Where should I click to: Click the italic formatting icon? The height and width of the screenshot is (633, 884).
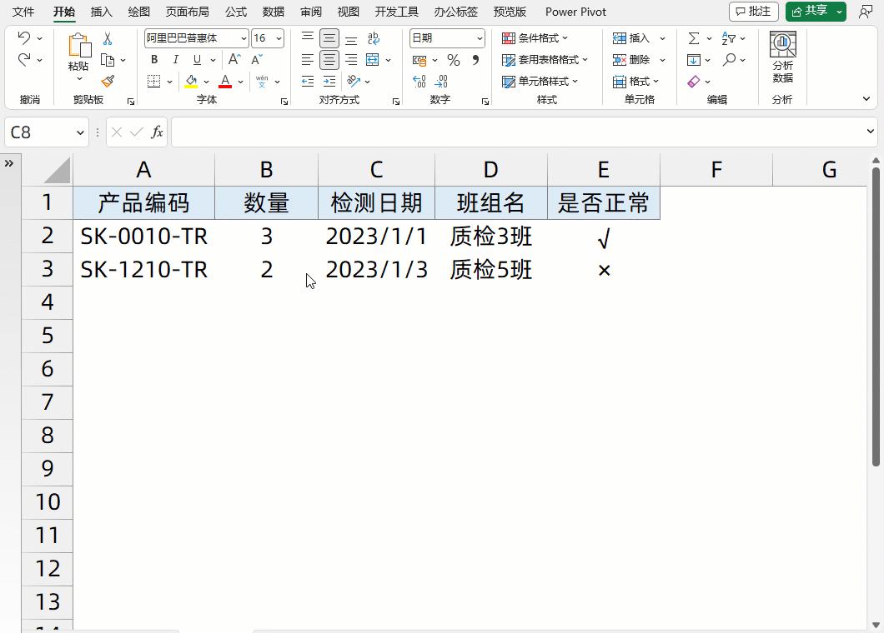coord(176,59)
